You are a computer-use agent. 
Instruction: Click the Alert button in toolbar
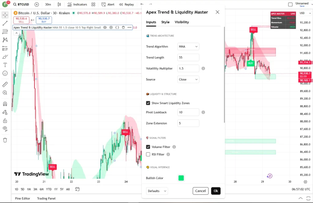pos(108,5)
